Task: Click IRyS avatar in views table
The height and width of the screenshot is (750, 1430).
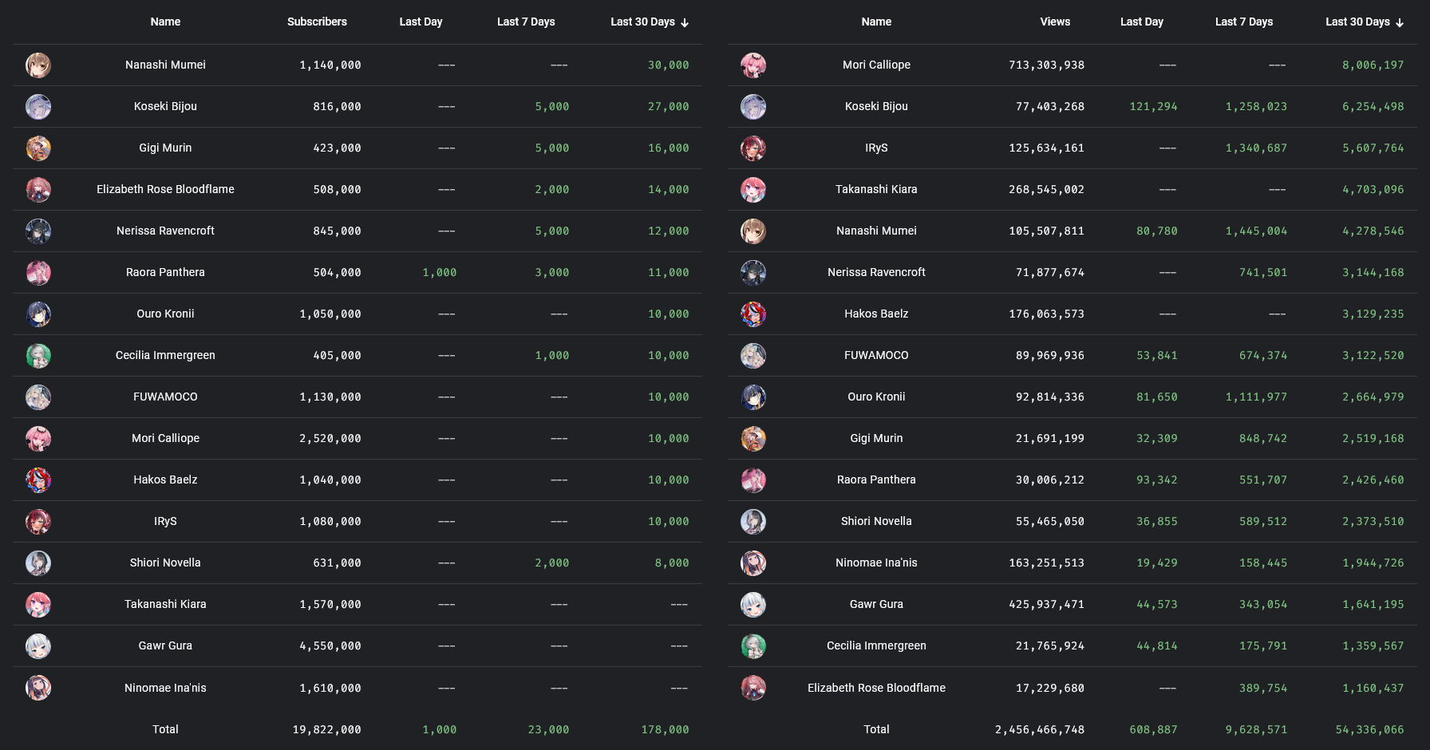Action: [753, 148]
